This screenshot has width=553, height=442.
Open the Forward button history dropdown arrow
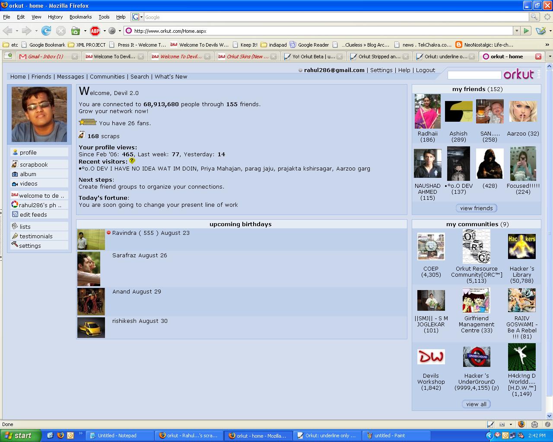(x=36, y=31)
